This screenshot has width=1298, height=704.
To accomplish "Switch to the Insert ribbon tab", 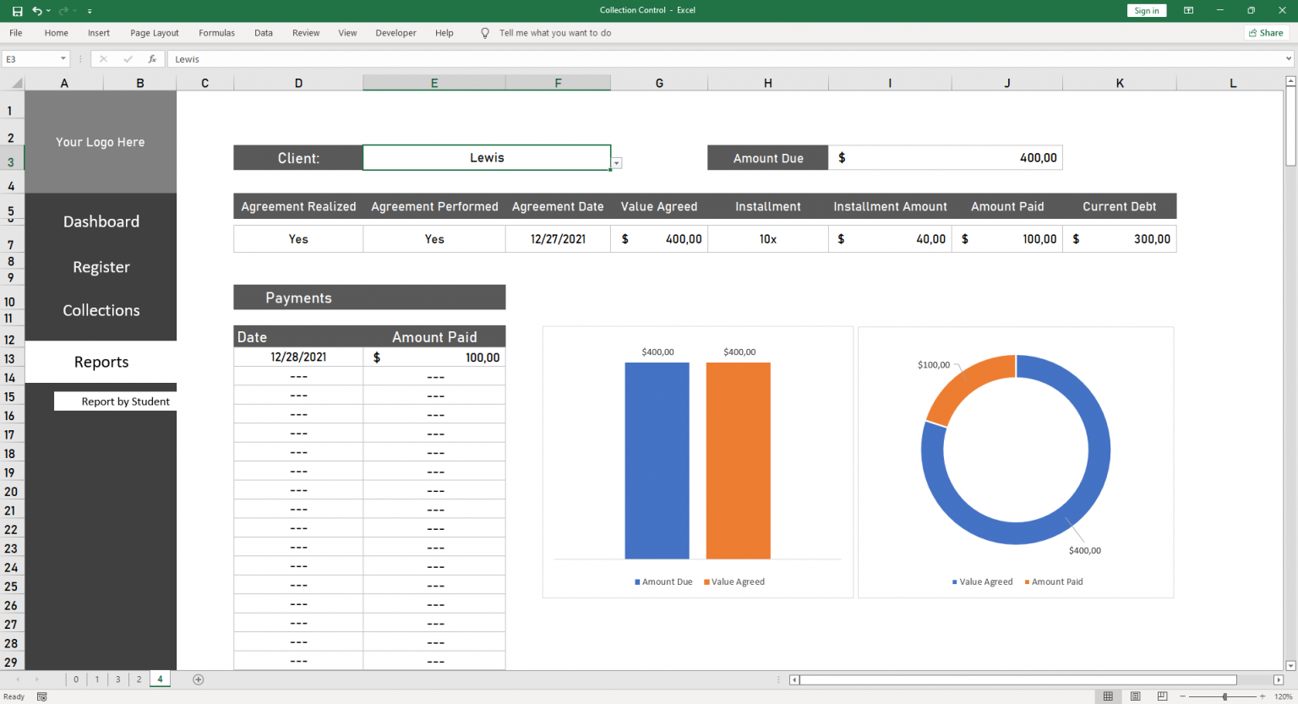I will pos(99,33).
